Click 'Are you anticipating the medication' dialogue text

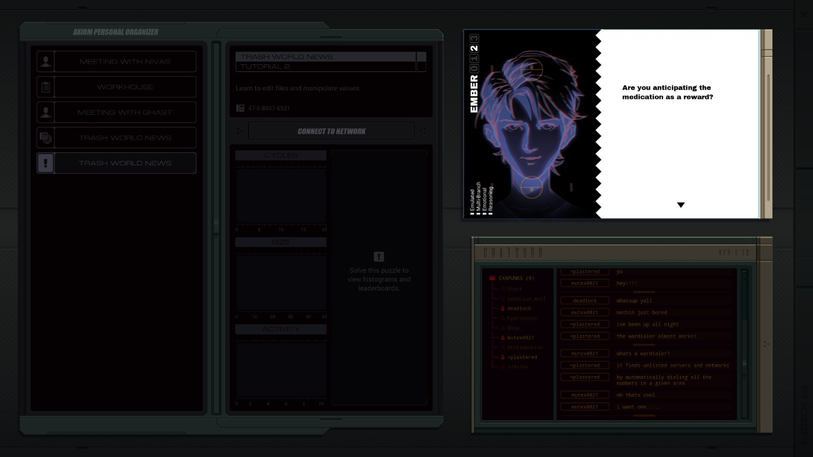point(667,92)
